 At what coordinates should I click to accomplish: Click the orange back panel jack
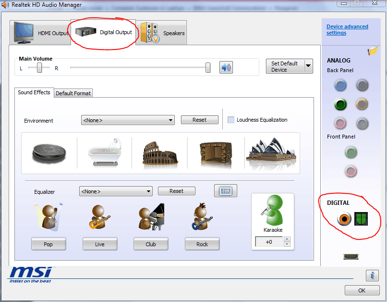tap(362, 104)
